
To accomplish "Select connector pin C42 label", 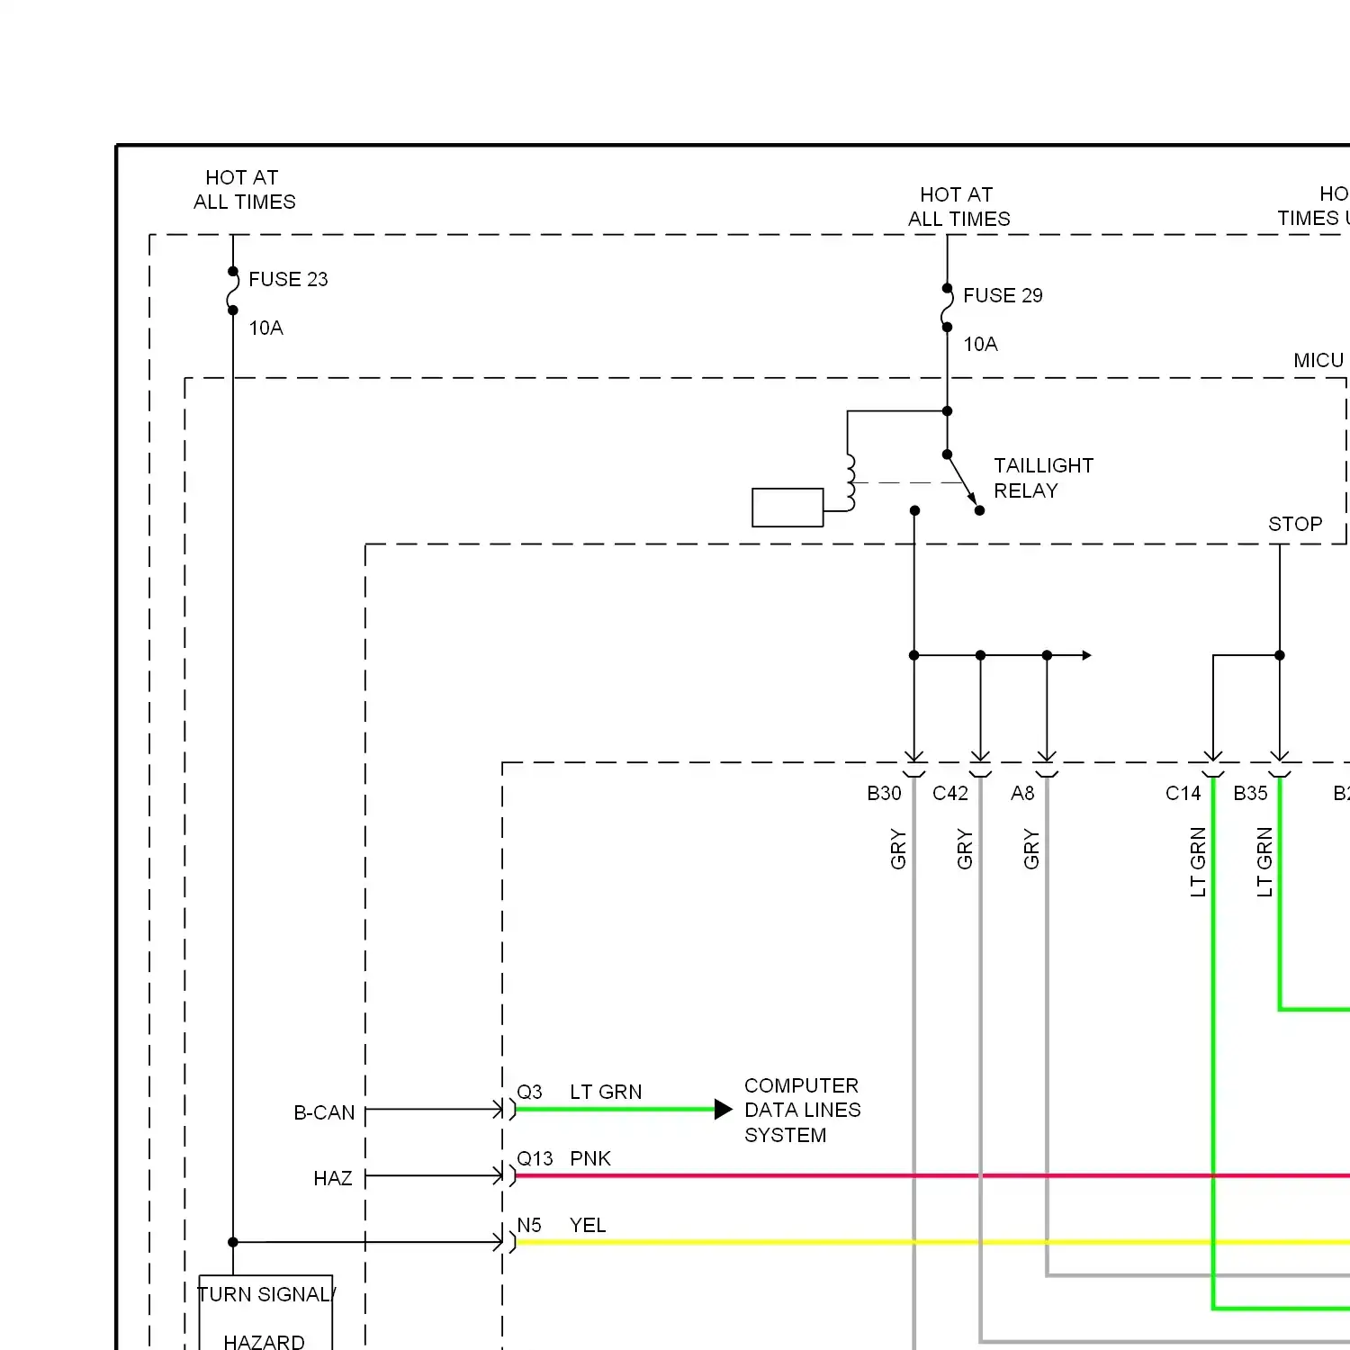I will 950,793.
